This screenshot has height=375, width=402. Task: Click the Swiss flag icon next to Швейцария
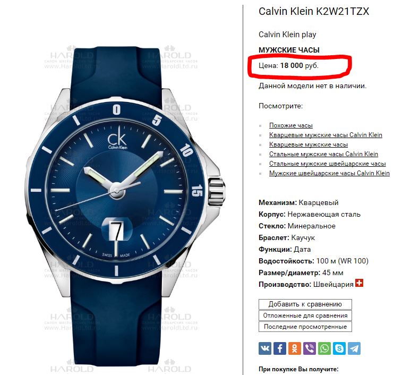359,283
